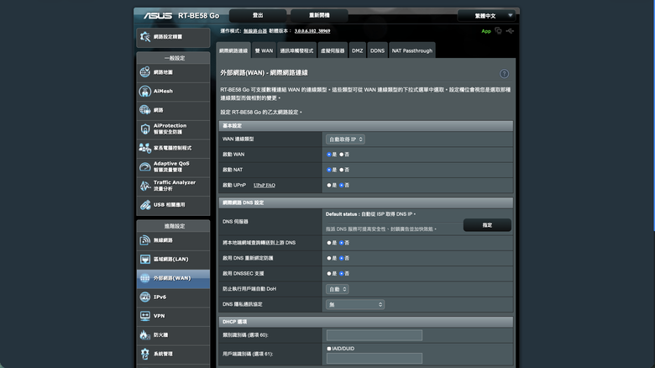Open Port Trigger tab

(296, 50)
